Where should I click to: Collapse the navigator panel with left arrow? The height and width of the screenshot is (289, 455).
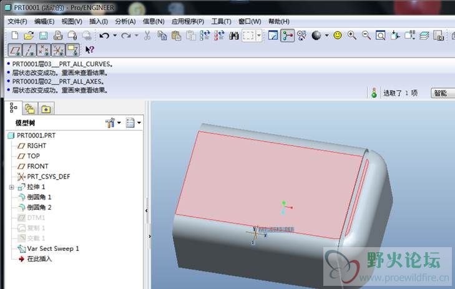[147, 210]
